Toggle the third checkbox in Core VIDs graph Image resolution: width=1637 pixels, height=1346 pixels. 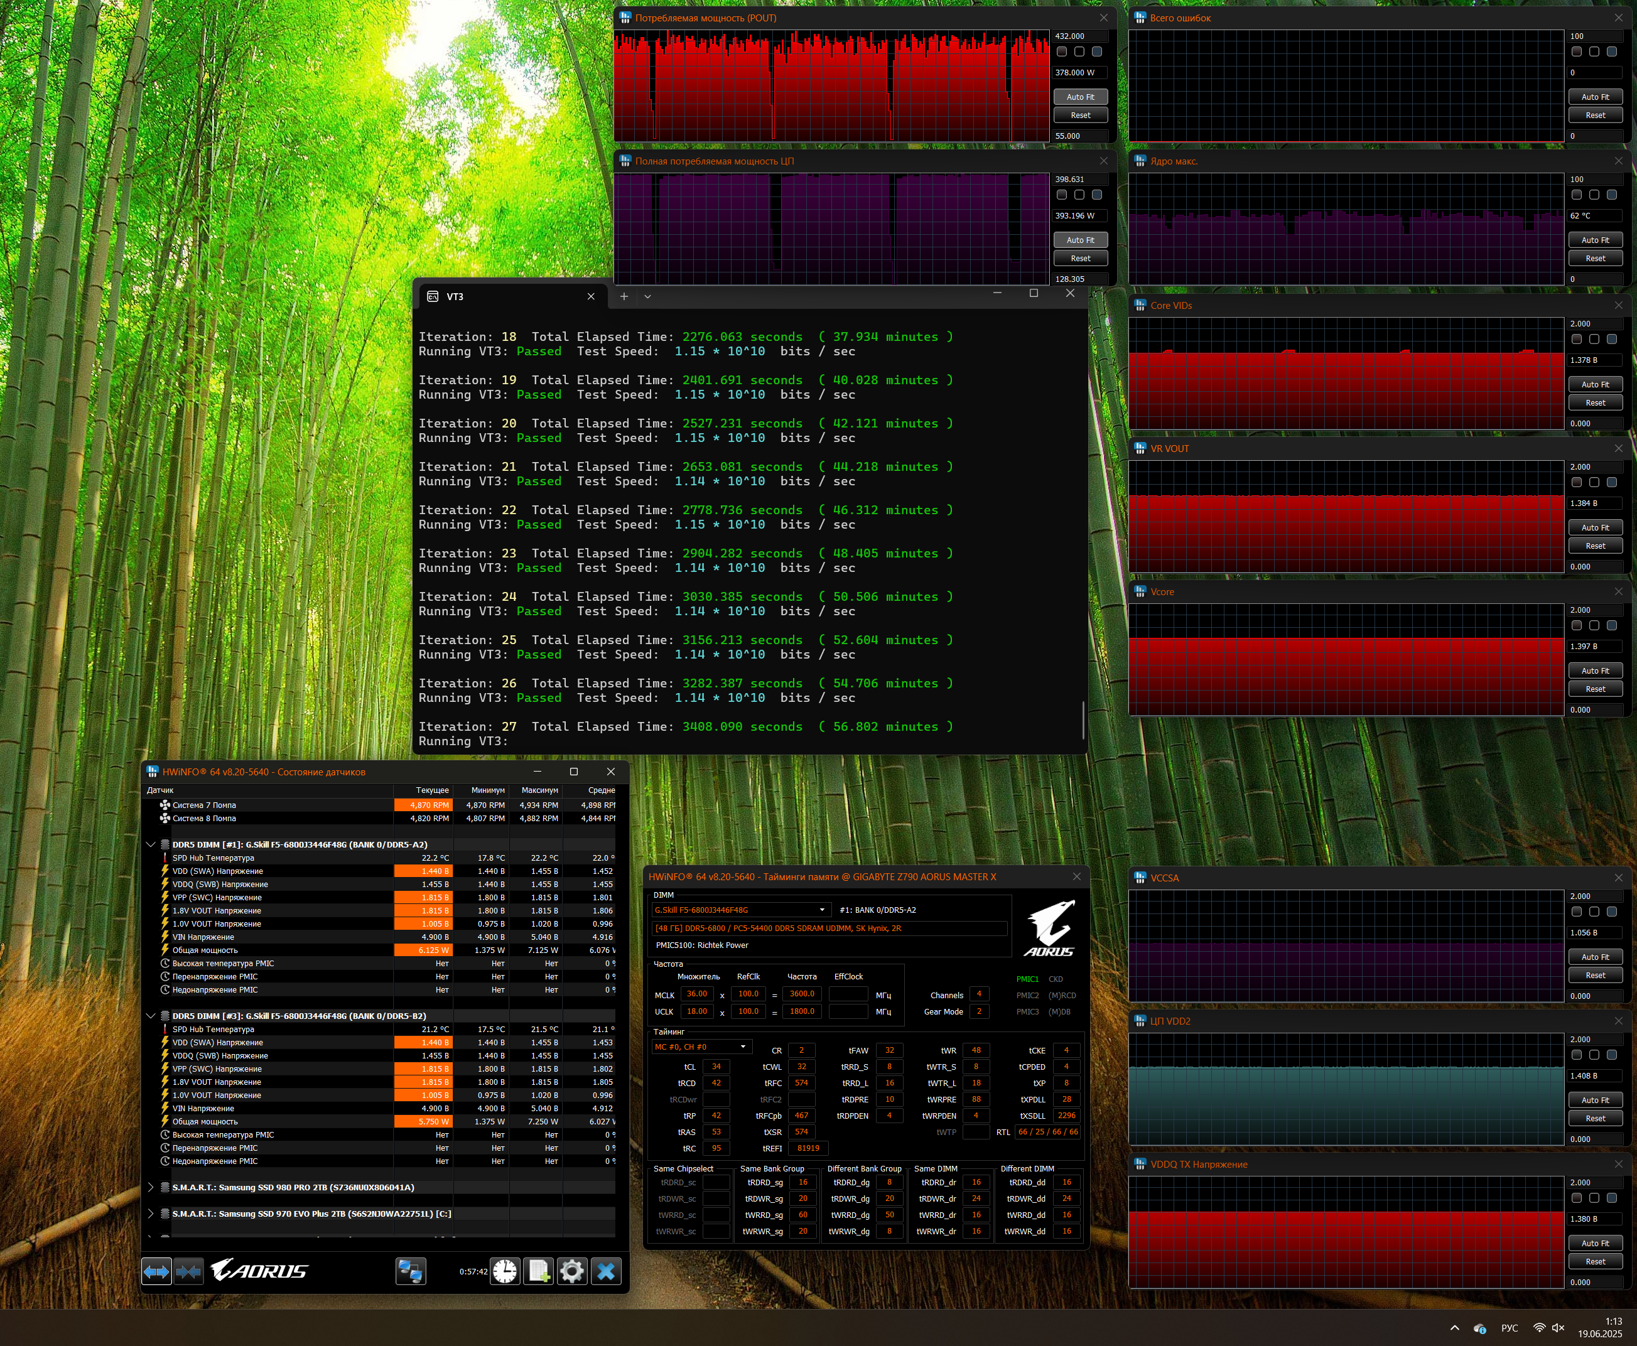pos(1611,339)
